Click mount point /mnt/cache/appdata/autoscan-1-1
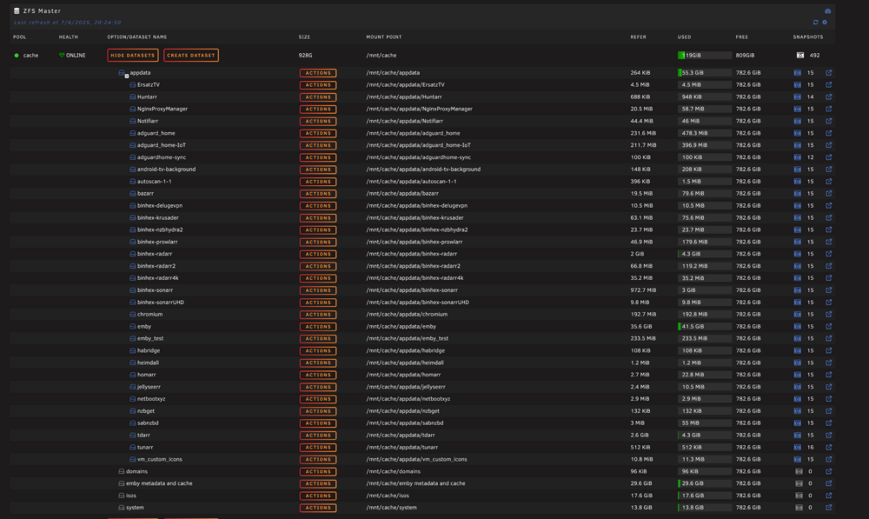This screenshot has height=519, width=869. coord(411,182)
